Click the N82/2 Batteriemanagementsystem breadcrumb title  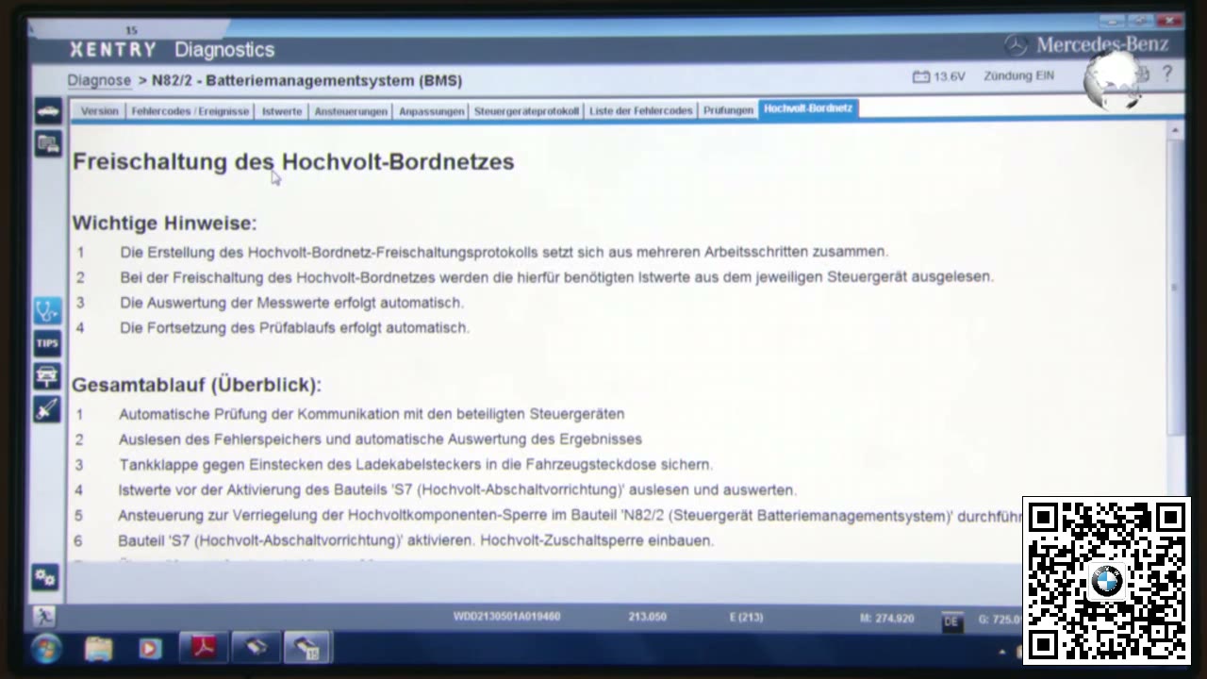click(x=306, y=81)
